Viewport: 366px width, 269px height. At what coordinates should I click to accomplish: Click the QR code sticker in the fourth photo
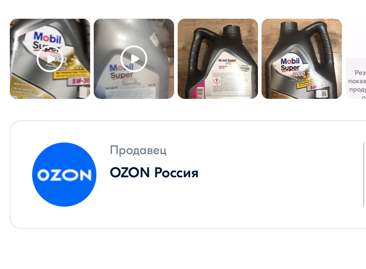pos(321,94)
